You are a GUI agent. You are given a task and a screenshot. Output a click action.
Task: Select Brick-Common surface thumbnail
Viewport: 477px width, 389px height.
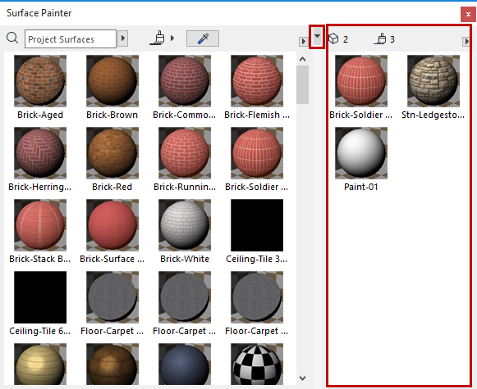pos(185,81)
